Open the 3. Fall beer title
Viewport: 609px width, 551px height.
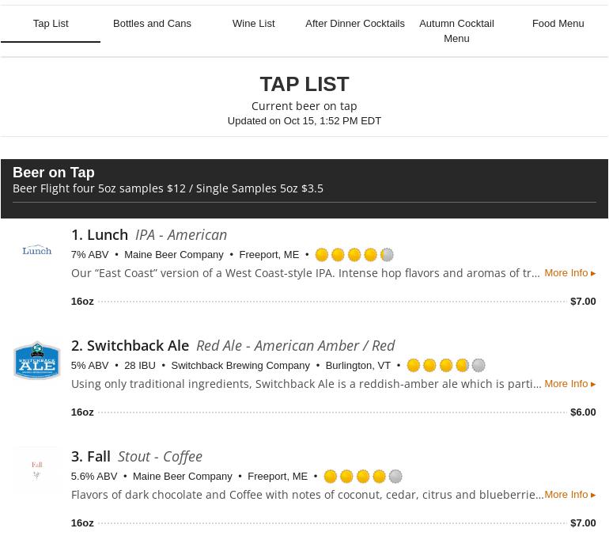point(91,457)
